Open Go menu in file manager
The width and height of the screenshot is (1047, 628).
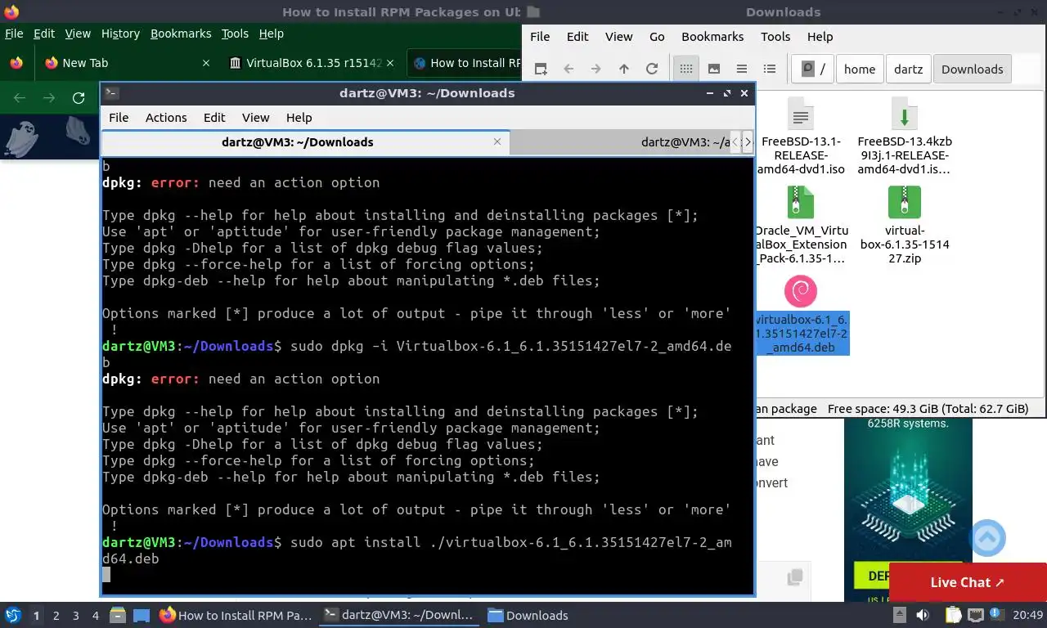(657, 36)
